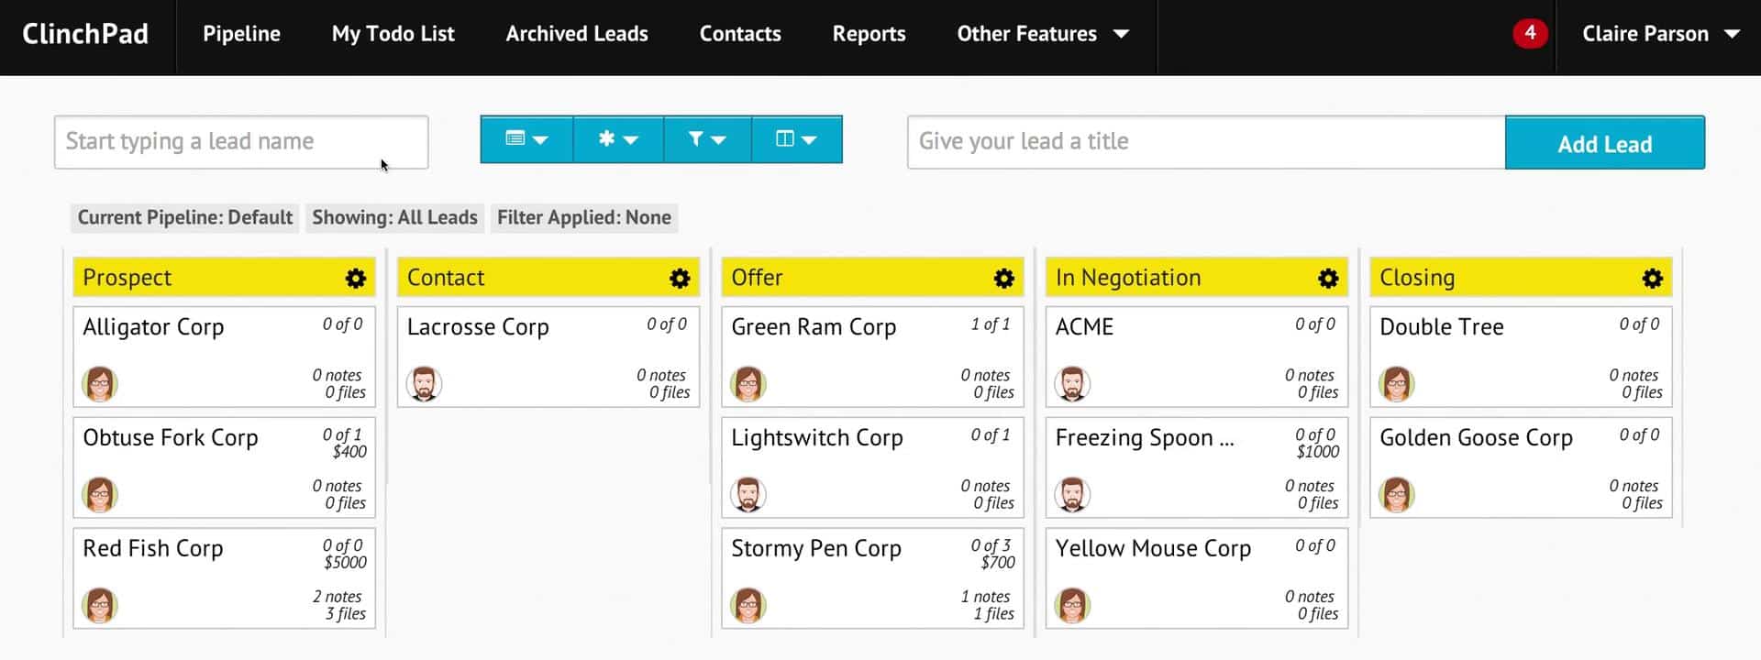The height and width of the screenshot is (660, 1761).
Task: Click the Current Pipeline: Default label
Action: click(185, 217)
